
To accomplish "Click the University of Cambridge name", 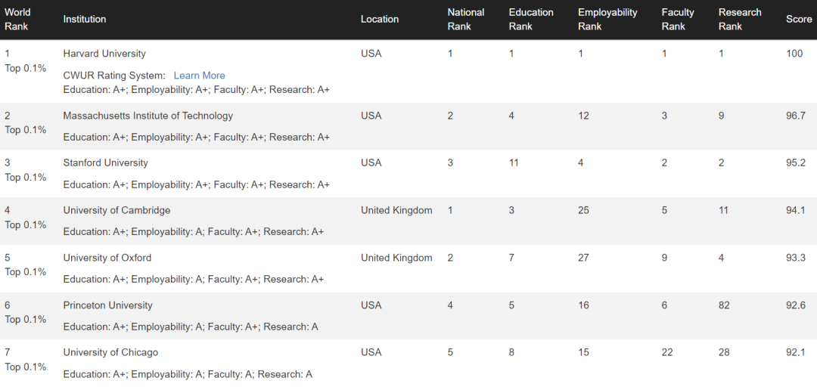I will pos(116,210).
